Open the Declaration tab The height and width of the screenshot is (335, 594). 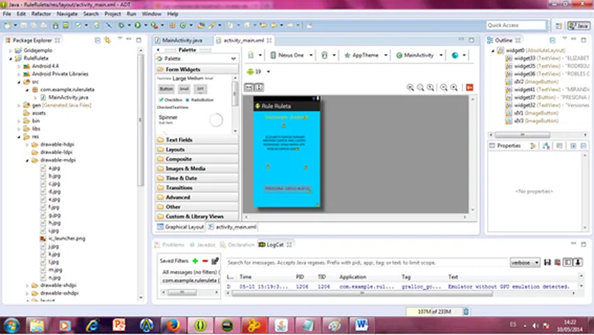click(x=238, y=245)
